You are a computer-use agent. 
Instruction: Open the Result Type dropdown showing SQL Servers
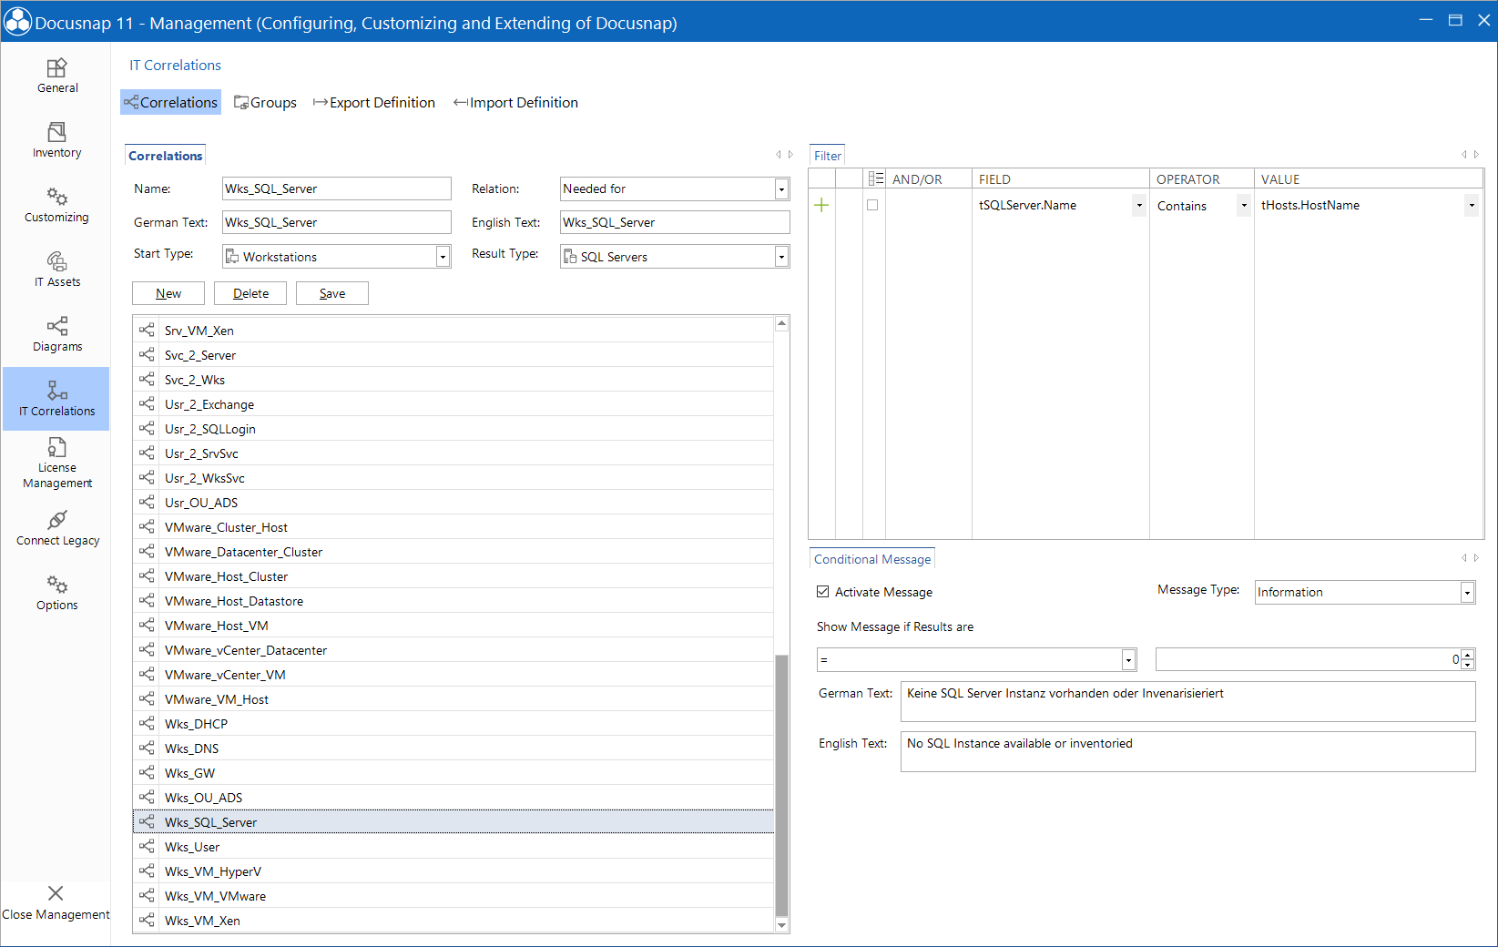click(x=780, y=256)
